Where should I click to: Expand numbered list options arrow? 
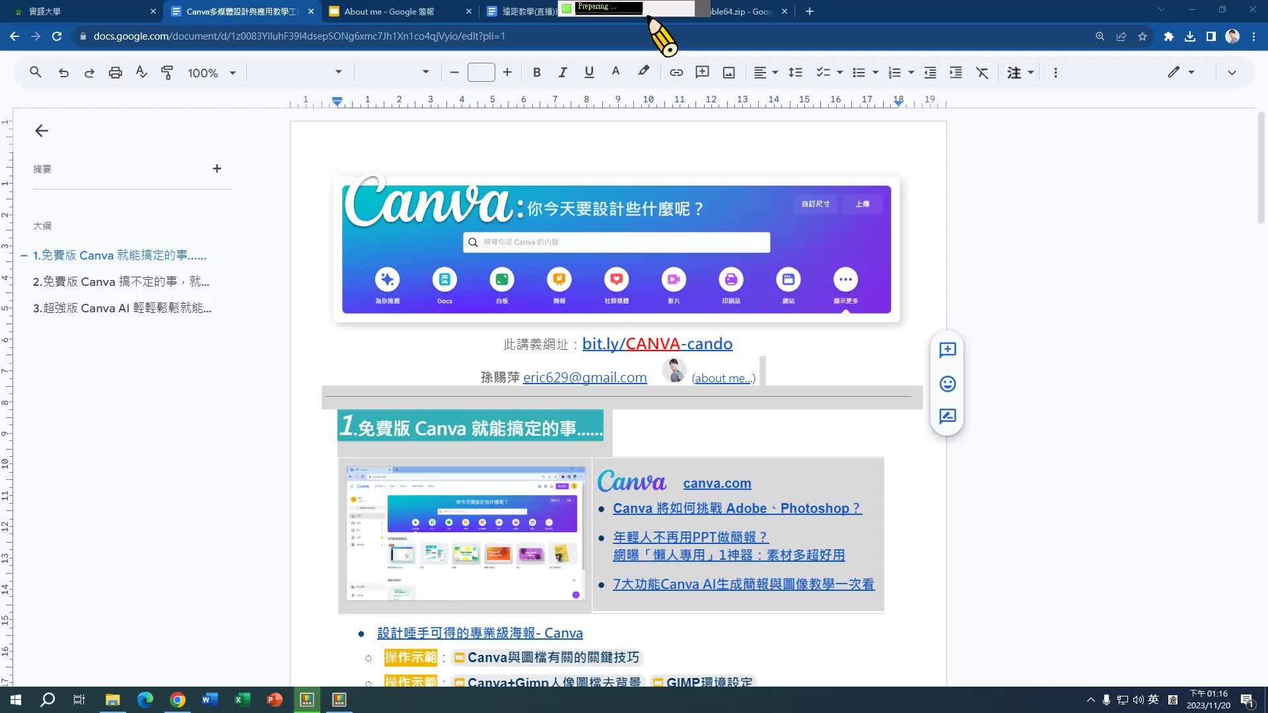click(911, 73)
